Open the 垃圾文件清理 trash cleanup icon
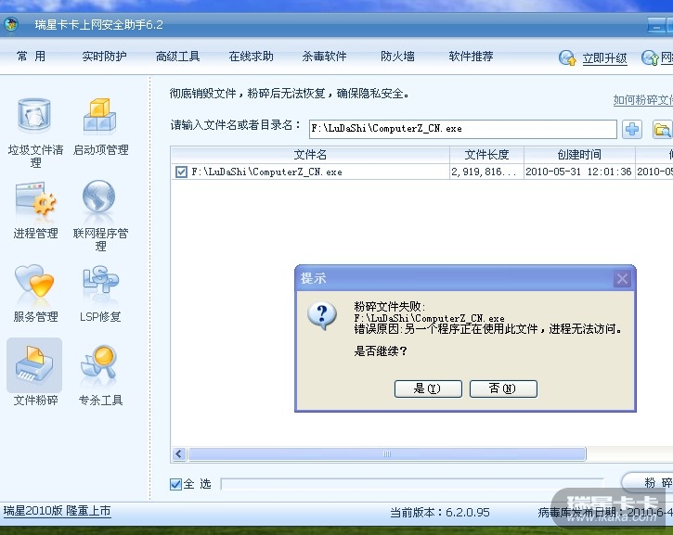 click(34, 115)
